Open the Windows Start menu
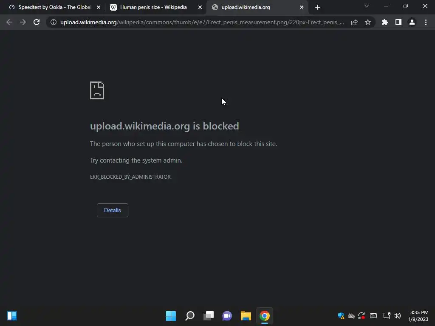Image resolution: width=435 pixels, height=326 pixels. [x=171, y=316]
